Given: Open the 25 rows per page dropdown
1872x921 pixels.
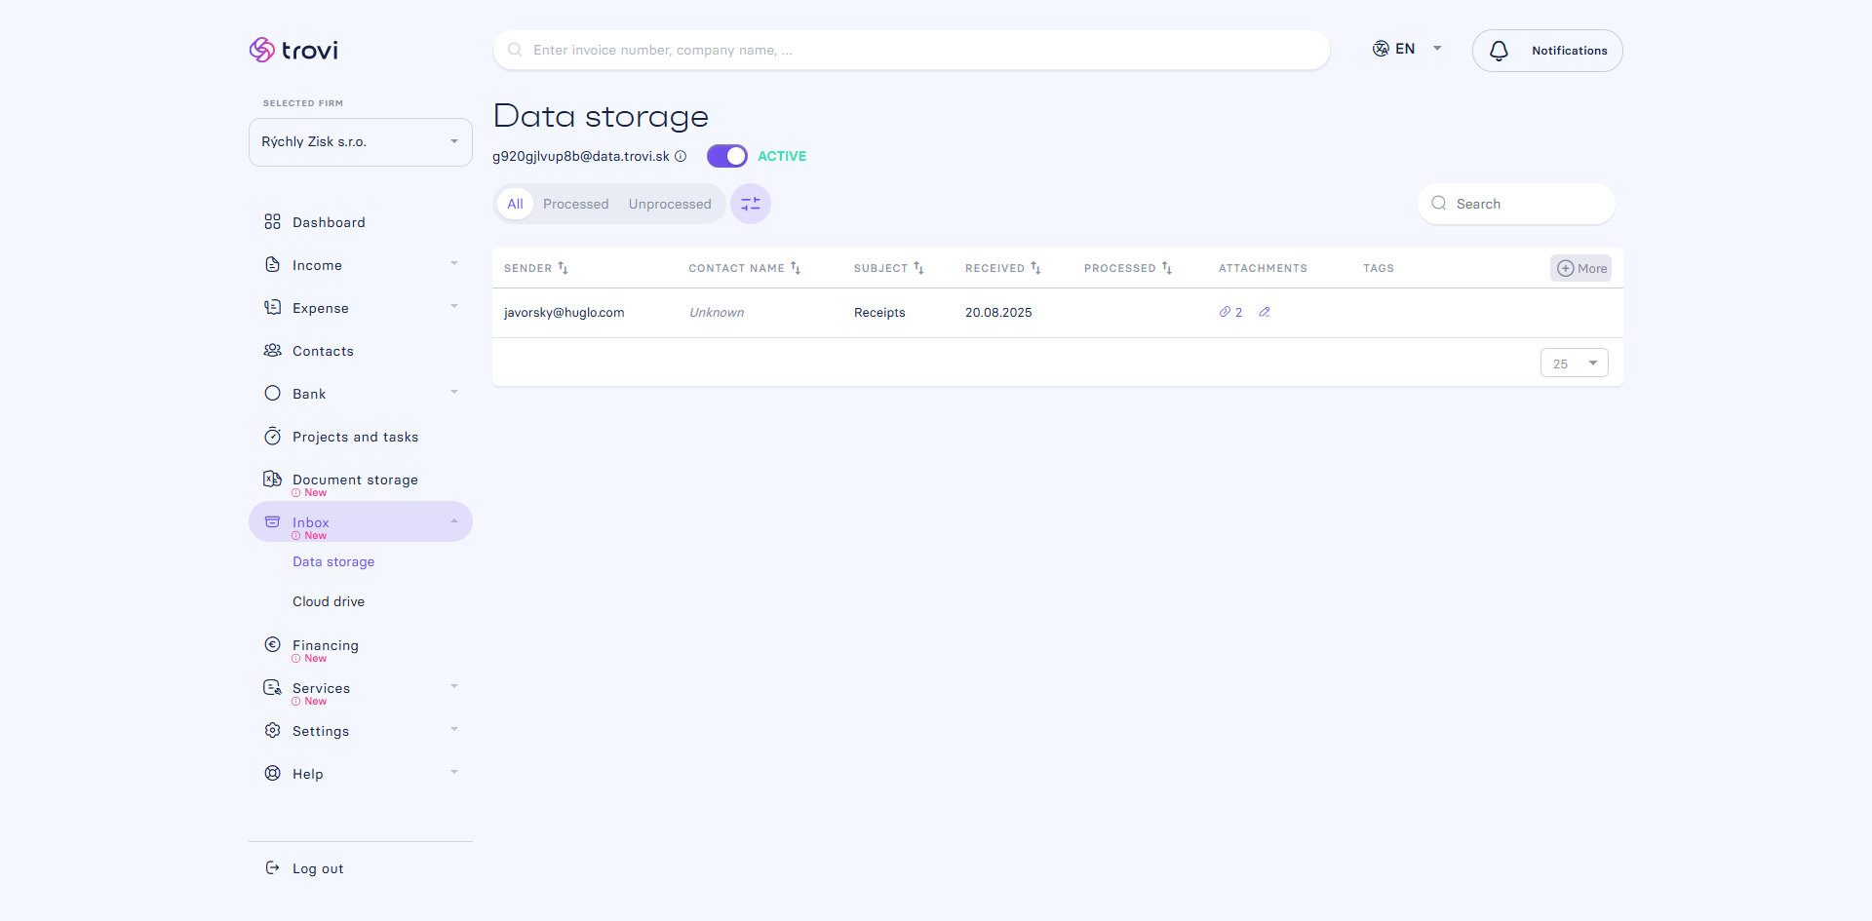Looking at the screenshot, I should point(1575,364).
